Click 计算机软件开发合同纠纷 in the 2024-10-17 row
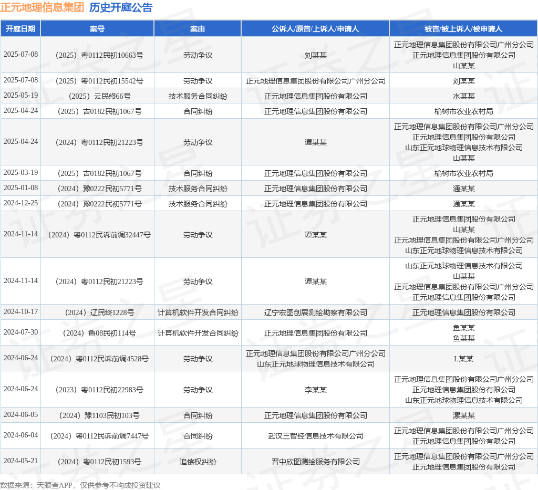Screen dimensions: 538x490 (x=198, y=312)
